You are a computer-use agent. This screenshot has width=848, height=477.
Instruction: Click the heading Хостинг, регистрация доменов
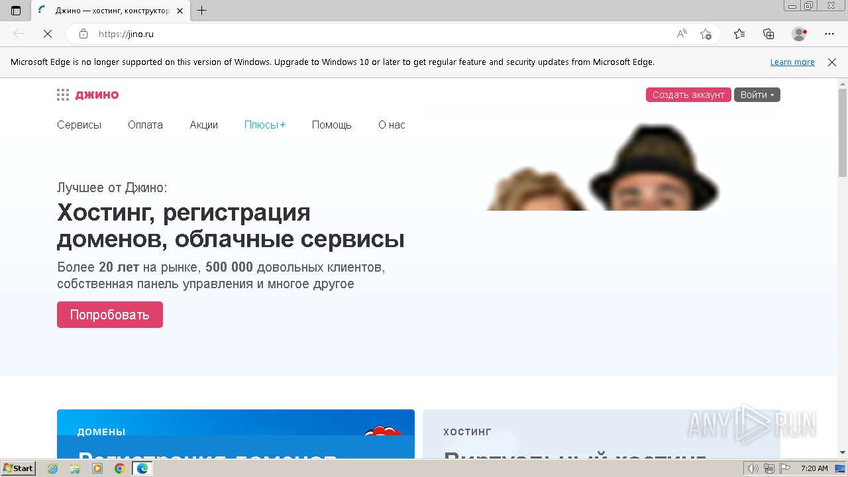tap(231, 226)
